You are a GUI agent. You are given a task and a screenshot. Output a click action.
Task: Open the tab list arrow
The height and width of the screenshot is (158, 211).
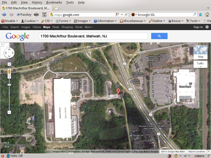coord(208,8)
